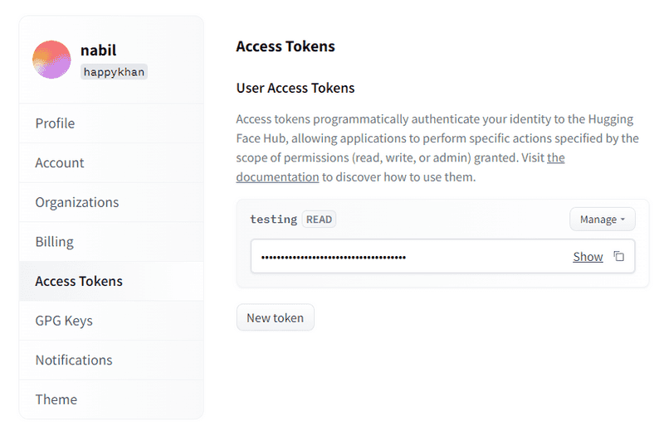
Task: Go to Notifications settings
Action: click(111, 360)
